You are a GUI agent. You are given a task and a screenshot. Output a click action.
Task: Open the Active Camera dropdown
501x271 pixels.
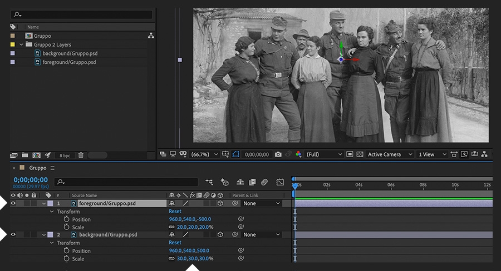(390, 154)
